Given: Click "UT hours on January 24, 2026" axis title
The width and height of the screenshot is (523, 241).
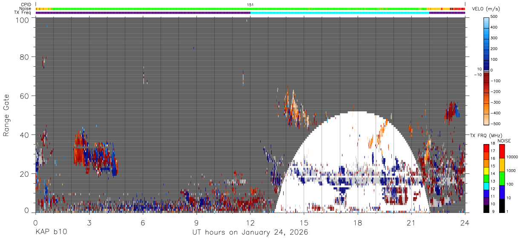Looking at the screenshot, I should [250, 232].
